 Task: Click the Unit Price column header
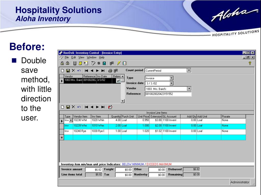click(x=143, y=116)
